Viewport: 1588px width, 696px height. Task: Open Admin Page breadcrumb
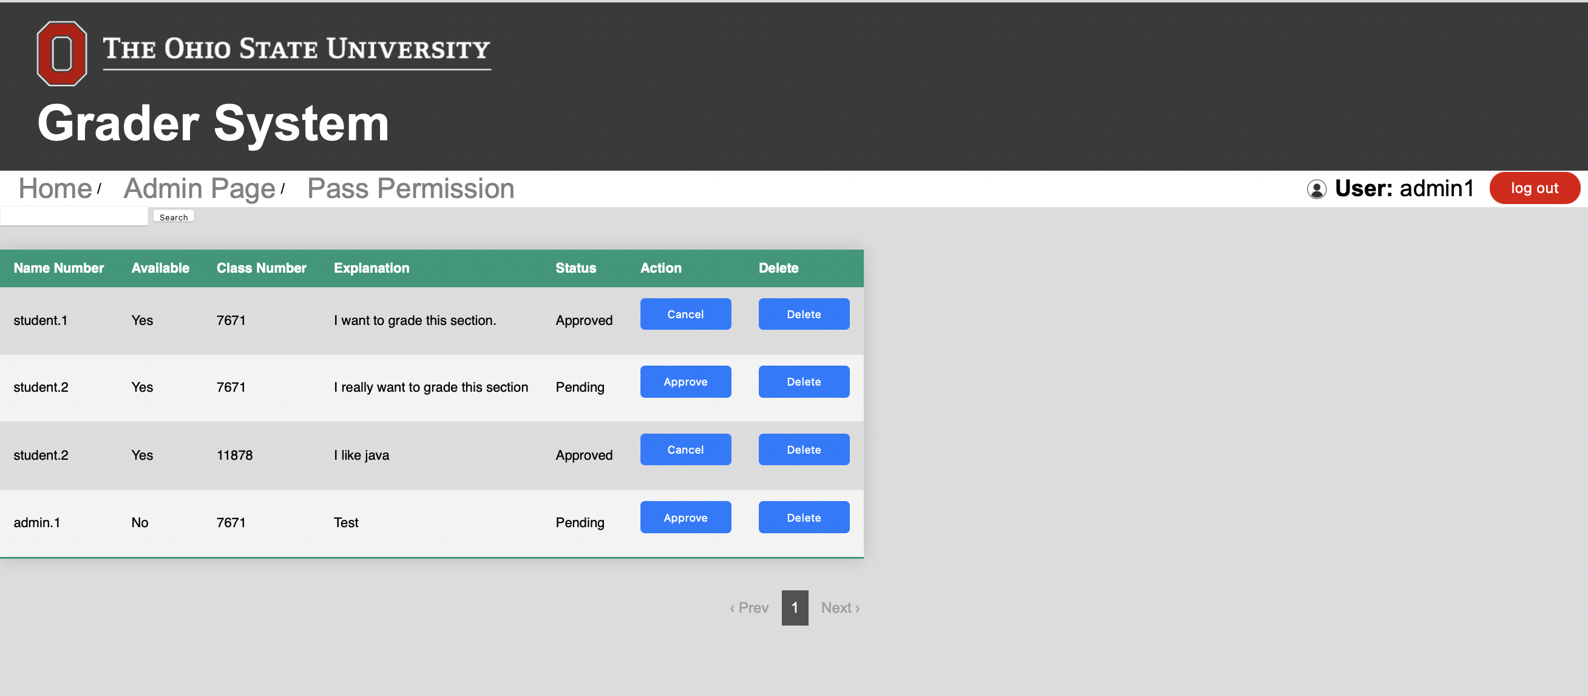click(199, 188)
